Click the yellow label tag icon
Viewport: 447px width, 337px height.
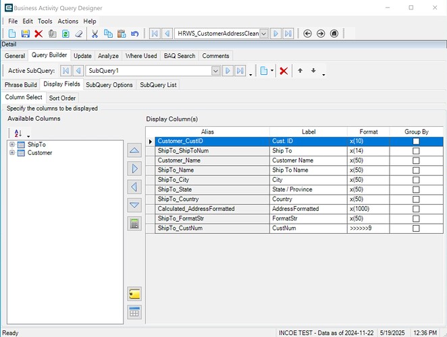point(134,294)
